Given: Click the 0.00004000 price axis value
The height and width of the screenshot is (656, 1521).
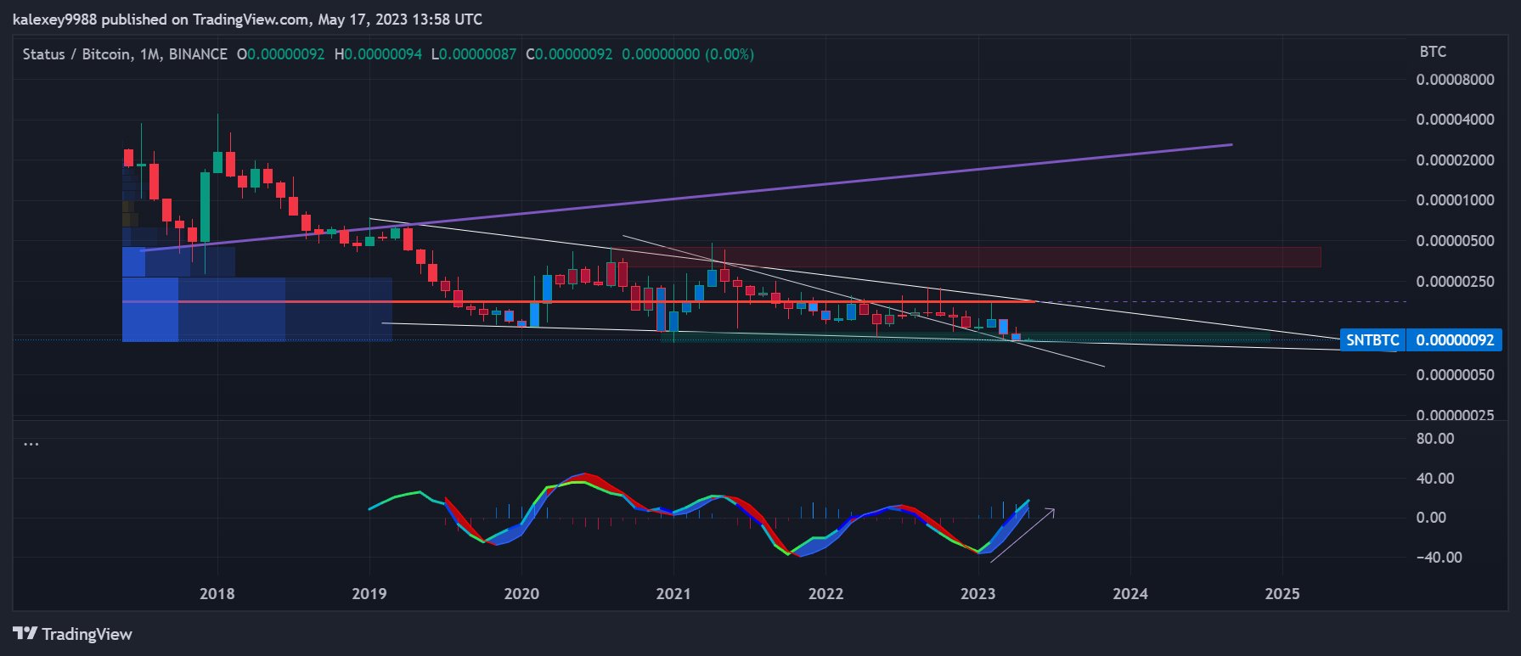Looking at the screenshot, I should pos(1455,120).
